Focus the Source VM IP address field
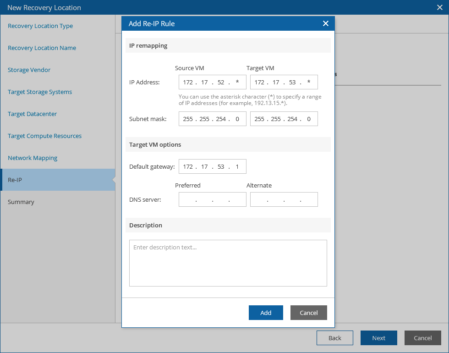Viewport: 449px width, 353px height. coord(213,82)
